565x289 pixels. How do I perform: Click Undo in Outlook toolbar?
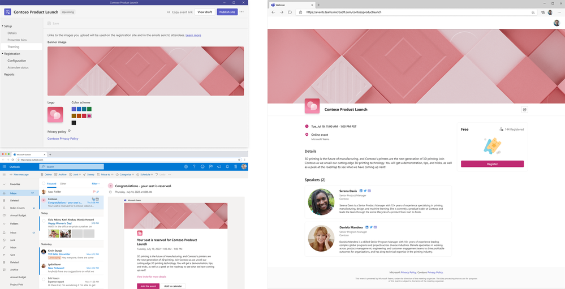161,174
